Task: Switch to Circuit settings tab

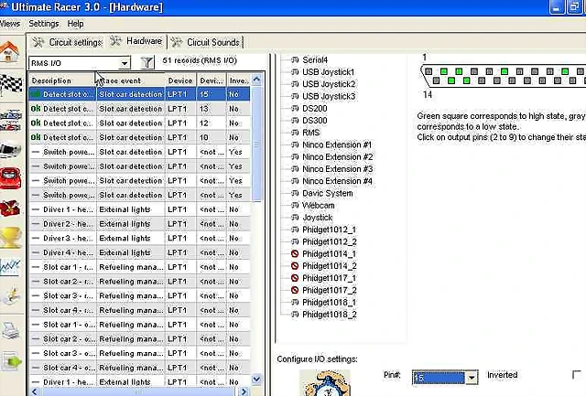Action: [x=67, y=42]
